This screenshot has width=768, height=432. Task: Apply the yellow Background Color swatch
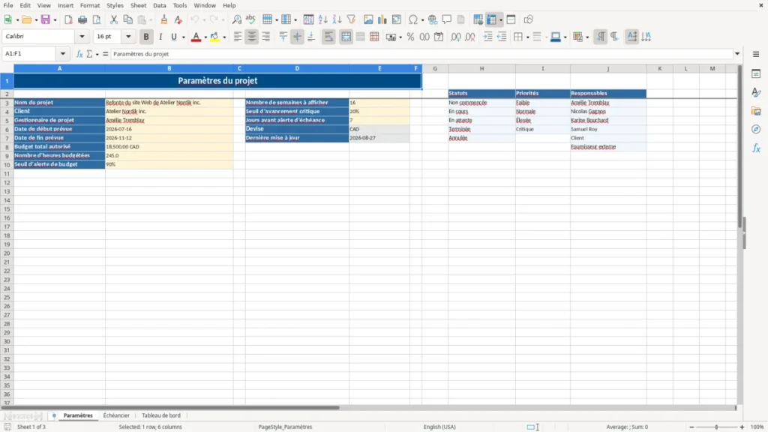coord(214,37)
